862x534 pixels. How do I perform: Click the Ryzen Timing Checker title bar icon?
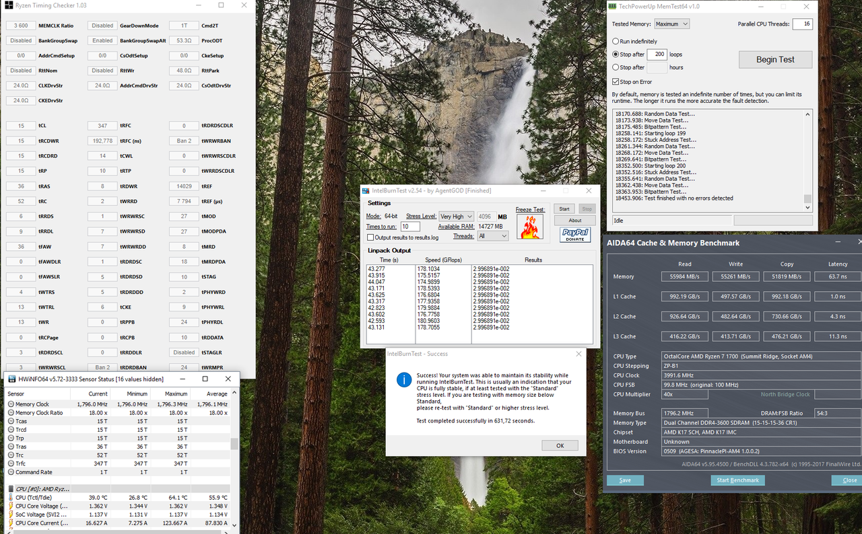tap(8, 5)
